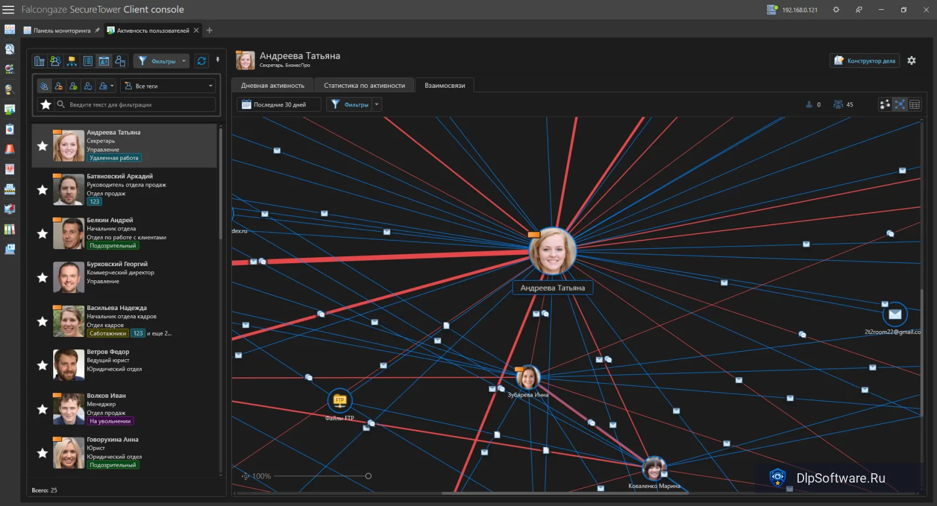Click the document search magnifier sidebar icon
937x506 pixels.
[x=9, y=49]
